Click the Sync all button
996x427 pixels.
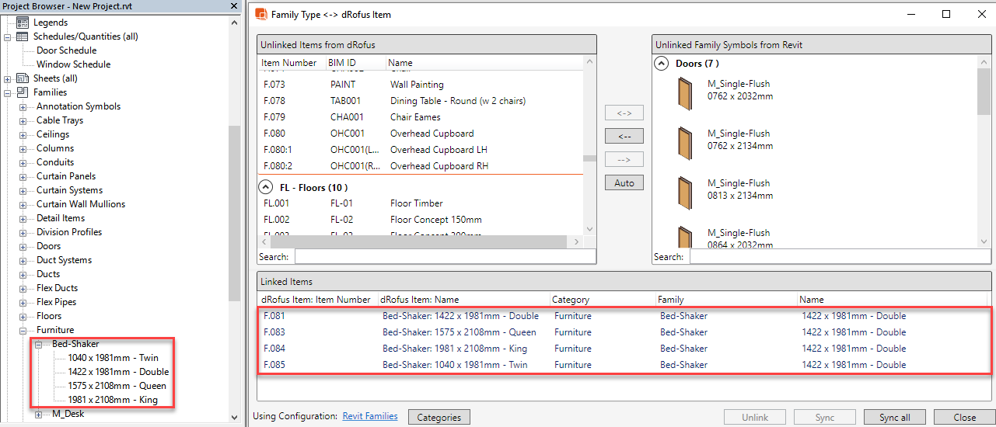[894, 417]
